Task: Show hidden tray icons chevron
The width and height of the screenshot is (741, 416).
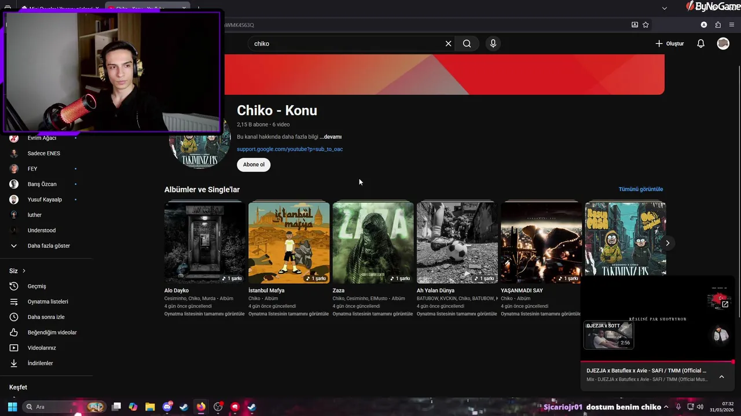Action: 666,407
